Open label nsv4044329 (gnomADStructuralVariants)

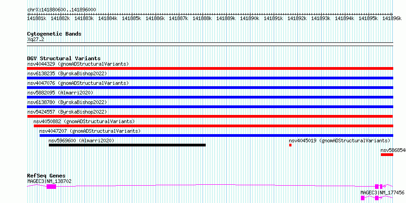click(x=78, y=64)
